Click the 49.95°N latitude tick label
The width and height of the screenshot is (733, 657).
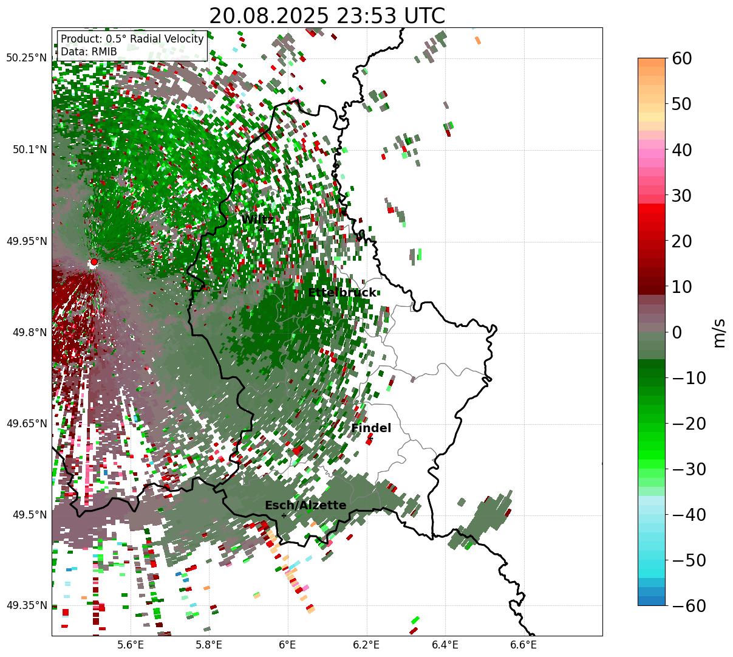[26, 241]
